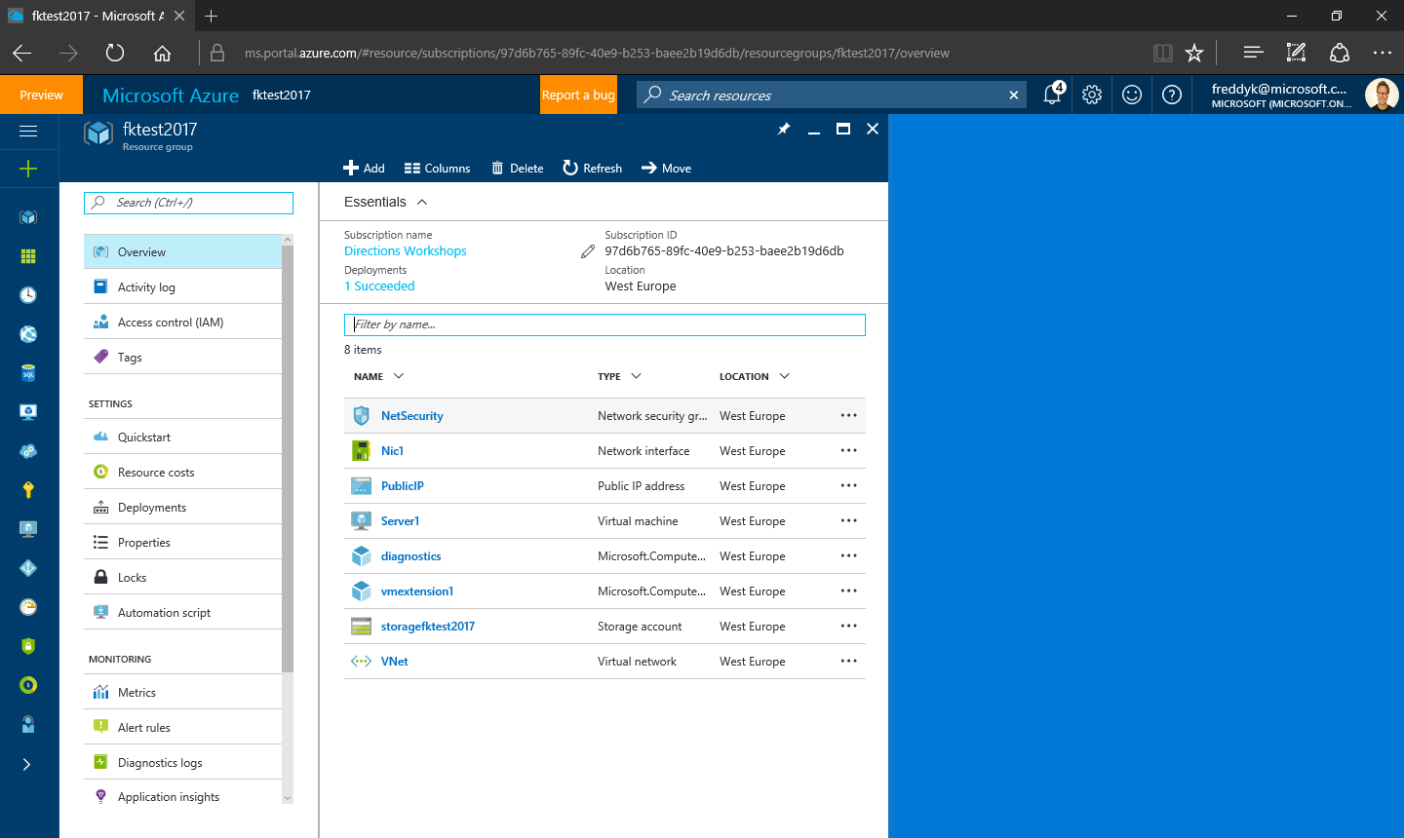Edit subscription using the pencil icon

587,251
